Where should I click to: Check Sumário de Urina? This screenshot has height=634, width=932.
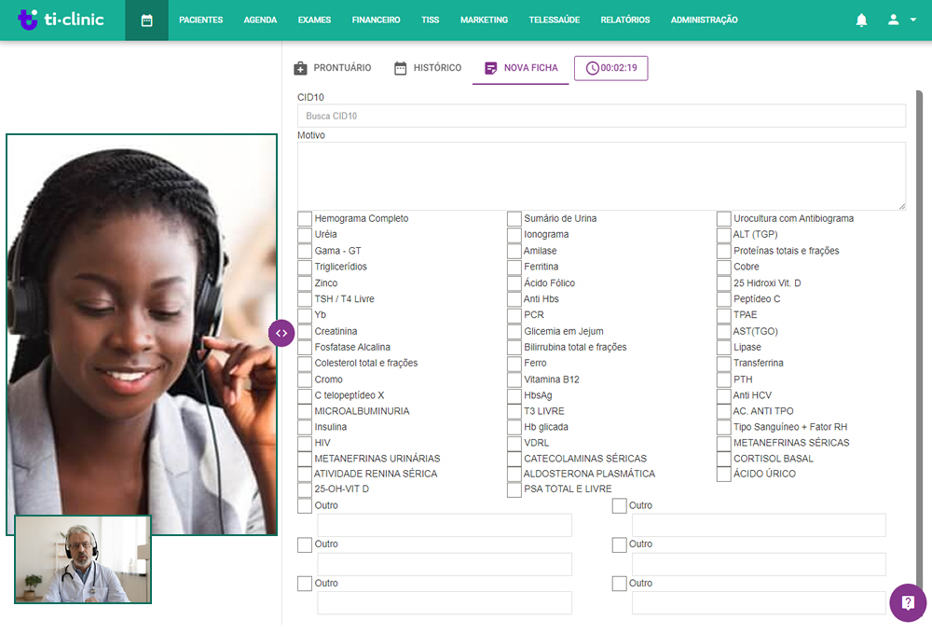click(x=514, y=219)
